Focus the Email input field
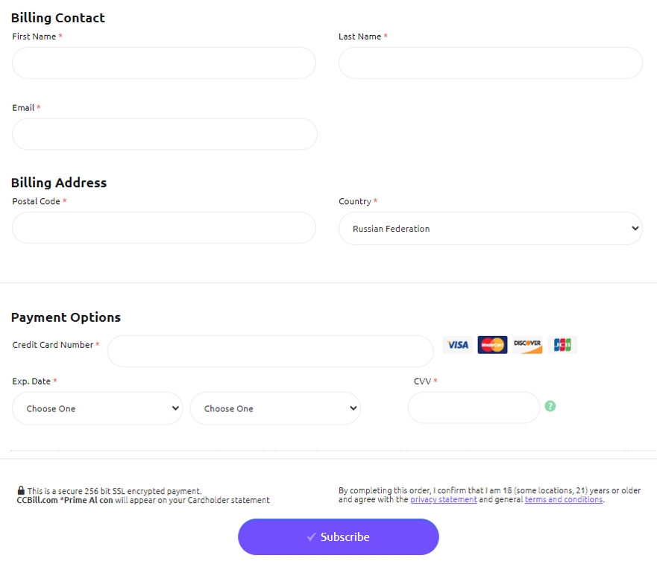Image resolution: width=657 pixels, height=564 pixels. (x=165, y=134)
